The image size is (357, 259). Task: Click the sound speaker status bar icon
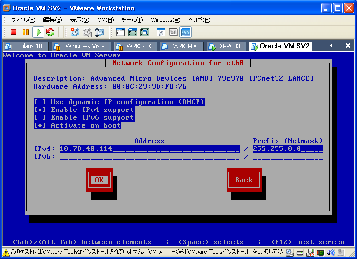click(x=330, y=252)
